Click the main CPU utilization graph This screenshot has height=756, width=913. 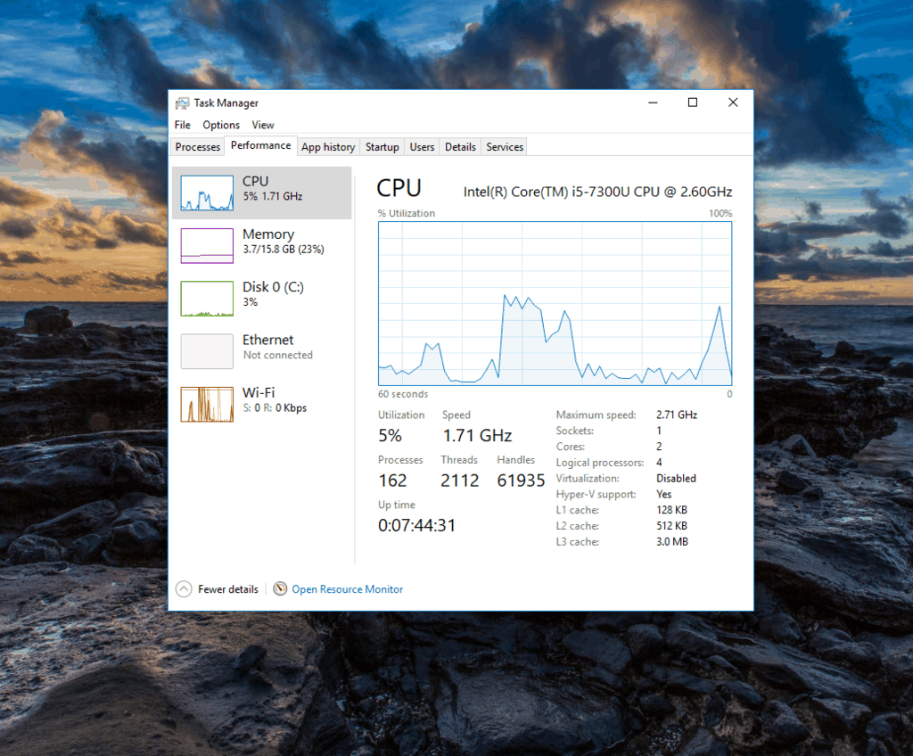(555, 303)
